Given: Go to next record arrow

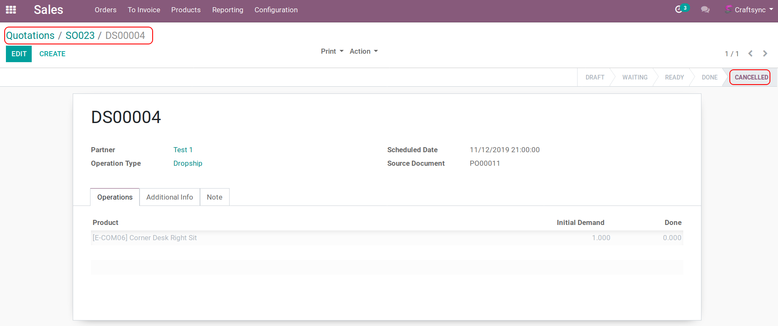Looking at the screenshot, I should pyautogui.click(x=765, y=53).
